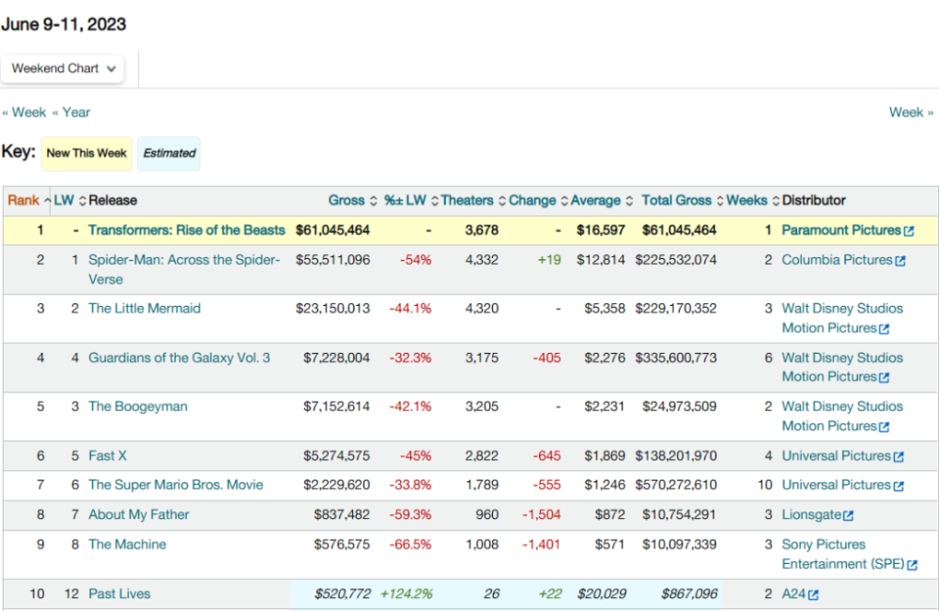The height and width of the screenshot is (611, 939).
Task: Open Columbia Pictures external link icon
Action: pos(901,261)
